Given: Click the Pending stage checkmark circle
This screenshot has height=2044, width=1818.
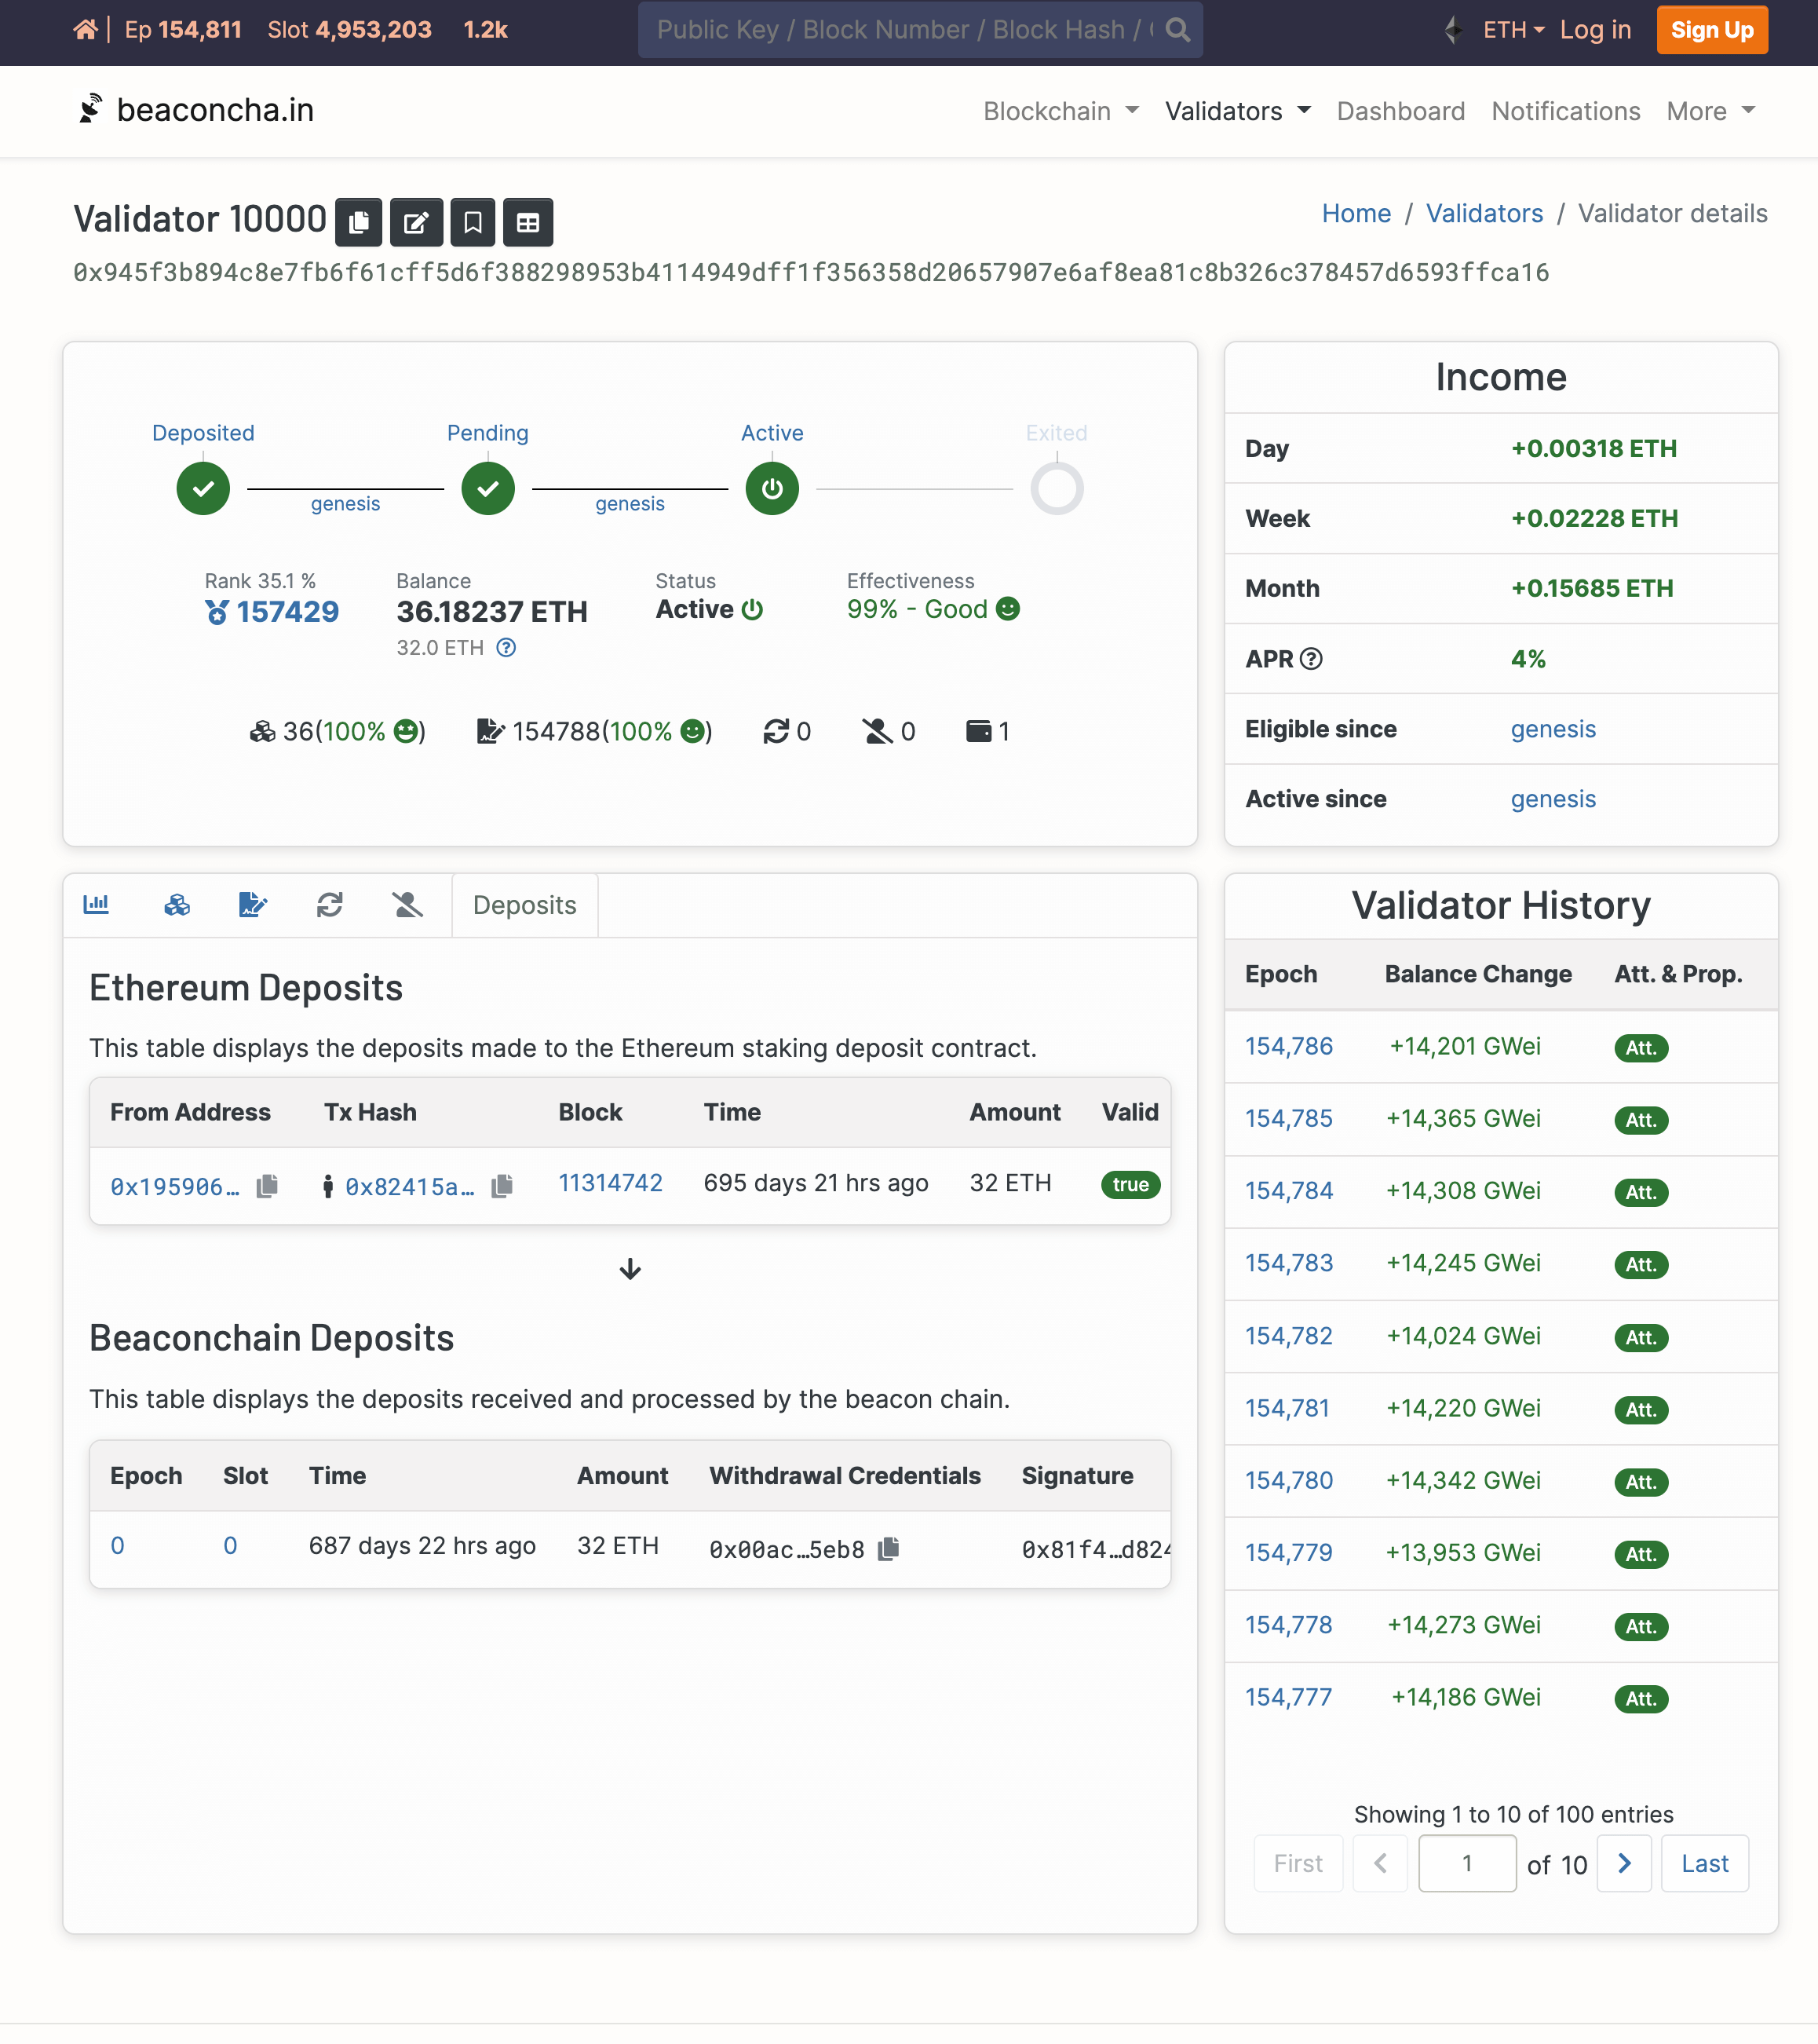Looking at the screenshot, I should coord(487,489).
